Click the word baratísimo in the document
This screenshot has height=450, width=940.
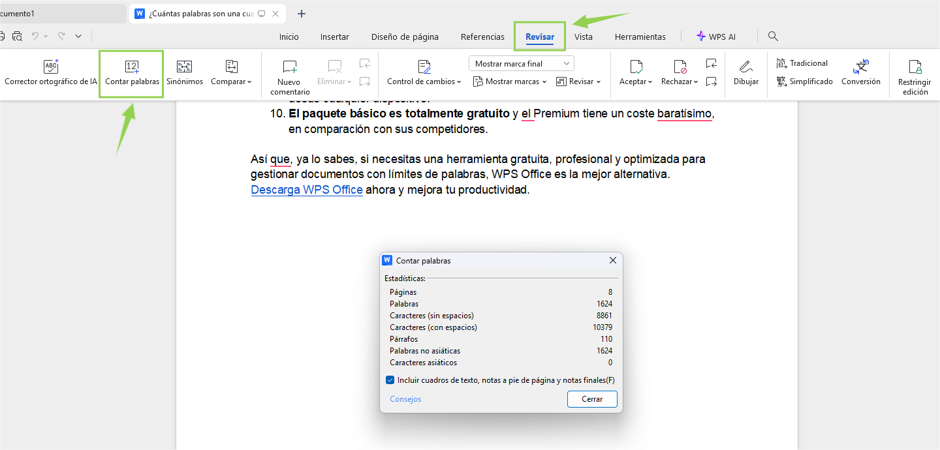click(685, 114)
